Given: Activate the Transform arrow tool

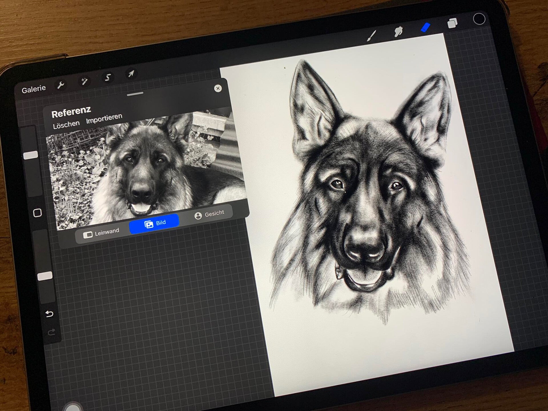Looking at the screenshot, I should [x=131, y=74].
